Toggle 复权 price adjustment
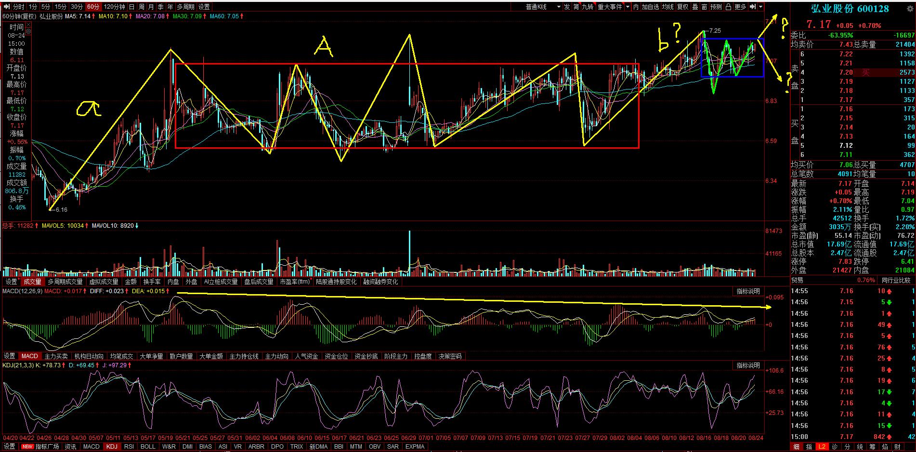This screenshot has height=452, width=916. point(682,7)
